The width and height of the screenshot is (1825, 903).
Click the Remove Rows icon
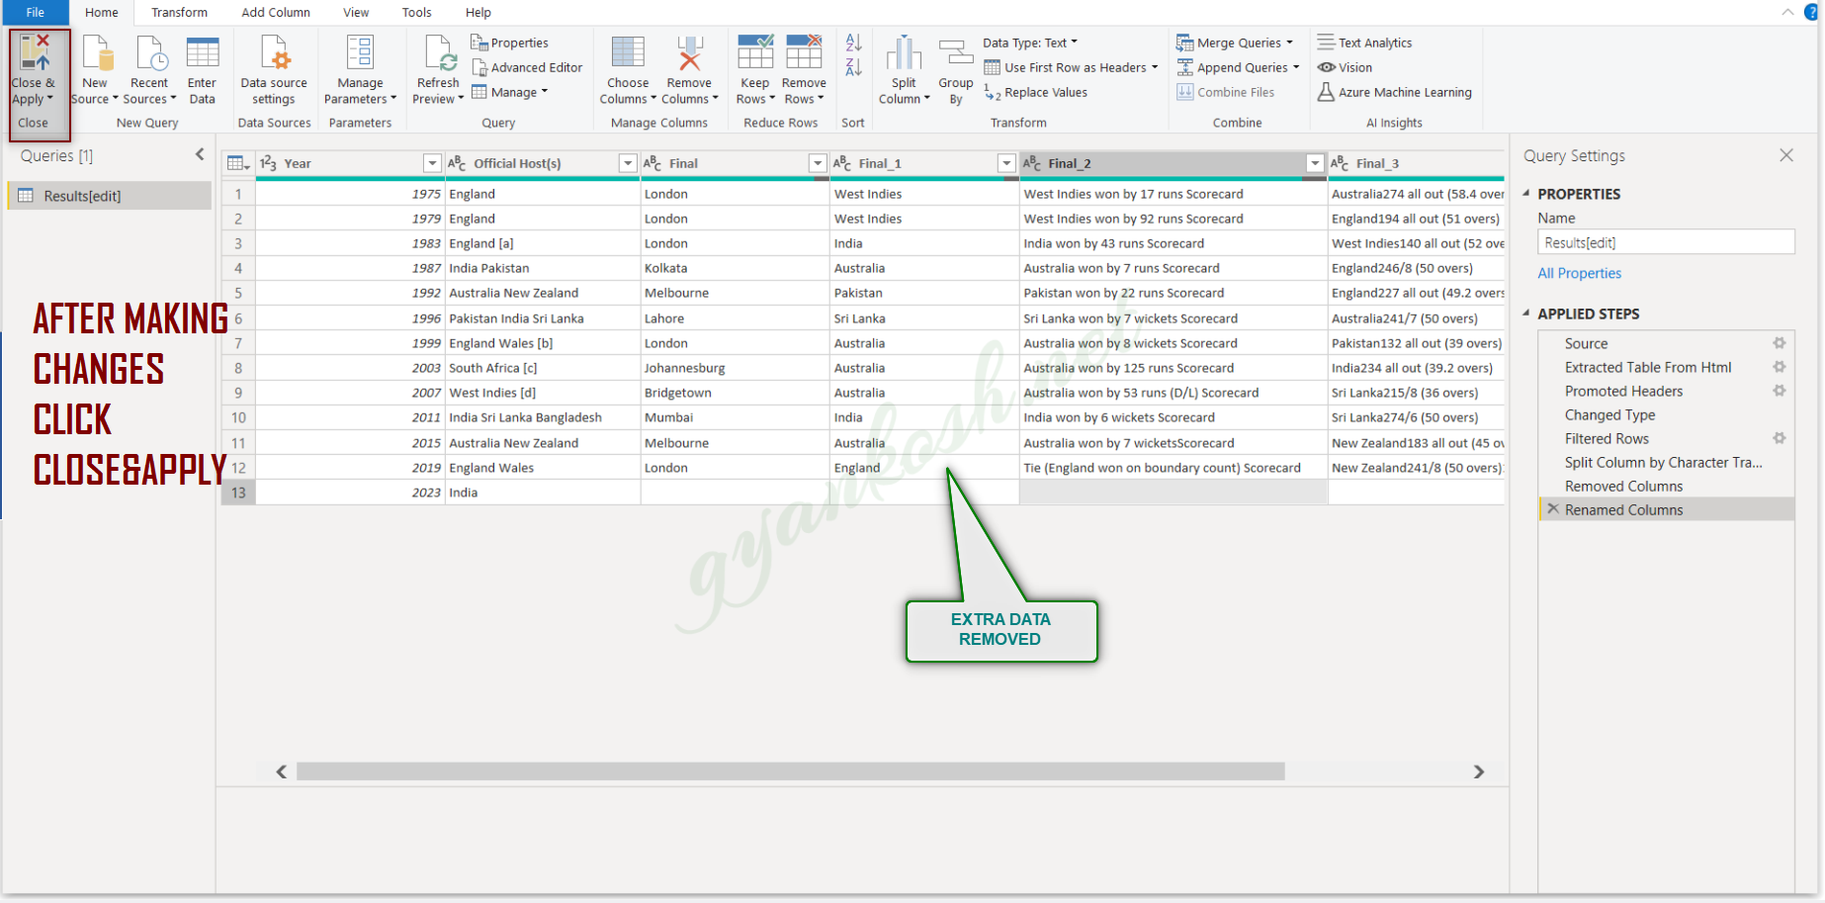[804, 53]
